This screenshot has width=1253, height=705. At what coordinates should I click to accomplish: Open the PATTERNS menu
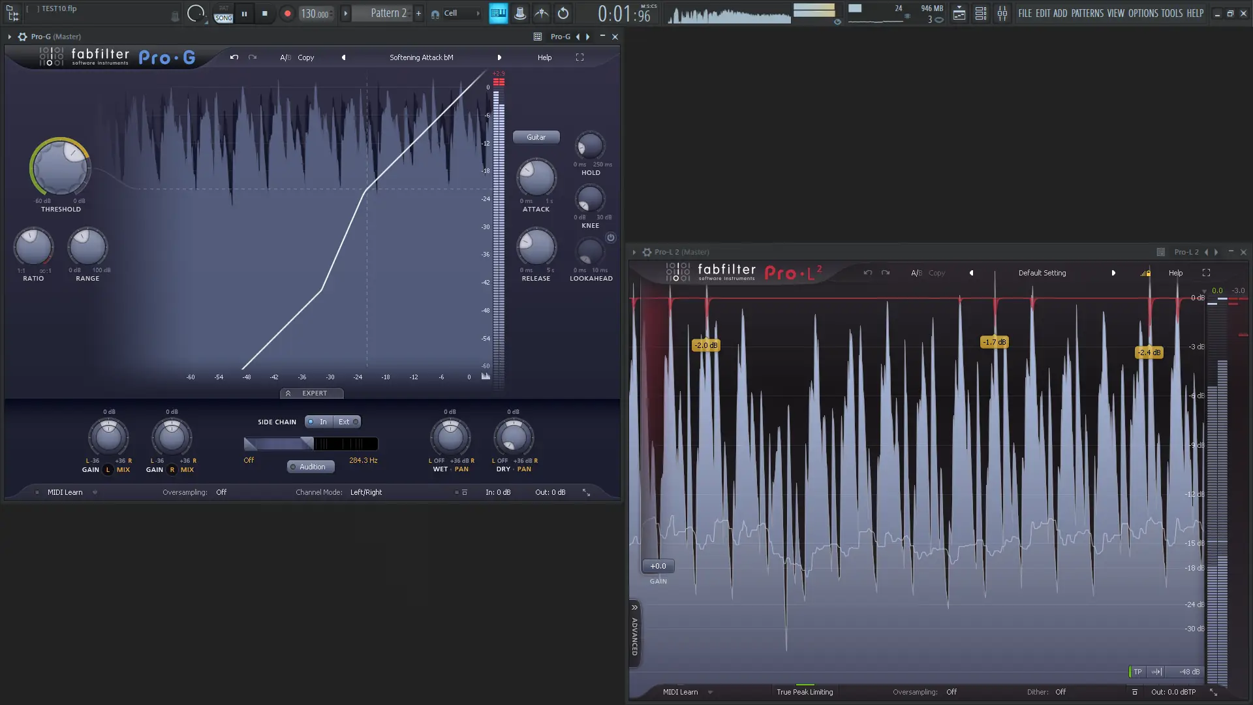[1087, 13]
